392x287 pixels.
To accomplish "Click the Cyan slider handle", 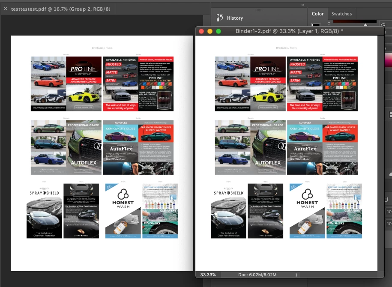I will tap(365, 24).
